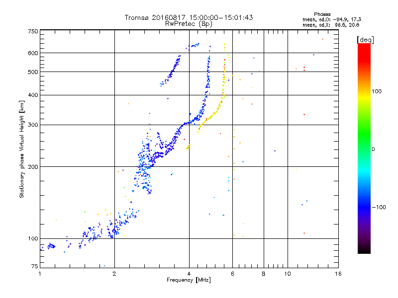Click the y-axis title 'Stationary phase Virtual Height [km]'
This screenshot has width=398, height=298.
22,149
